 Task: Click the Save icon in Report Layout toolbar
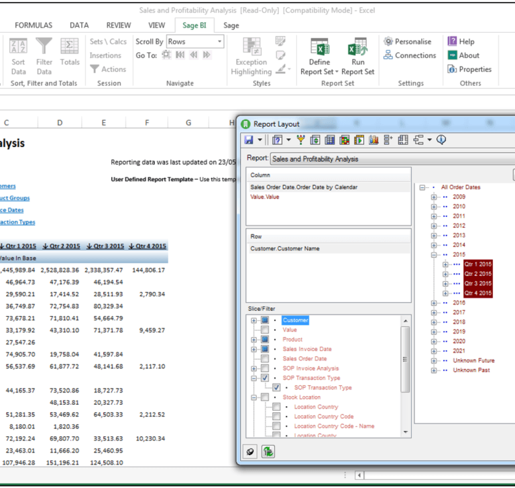[249, 140]
